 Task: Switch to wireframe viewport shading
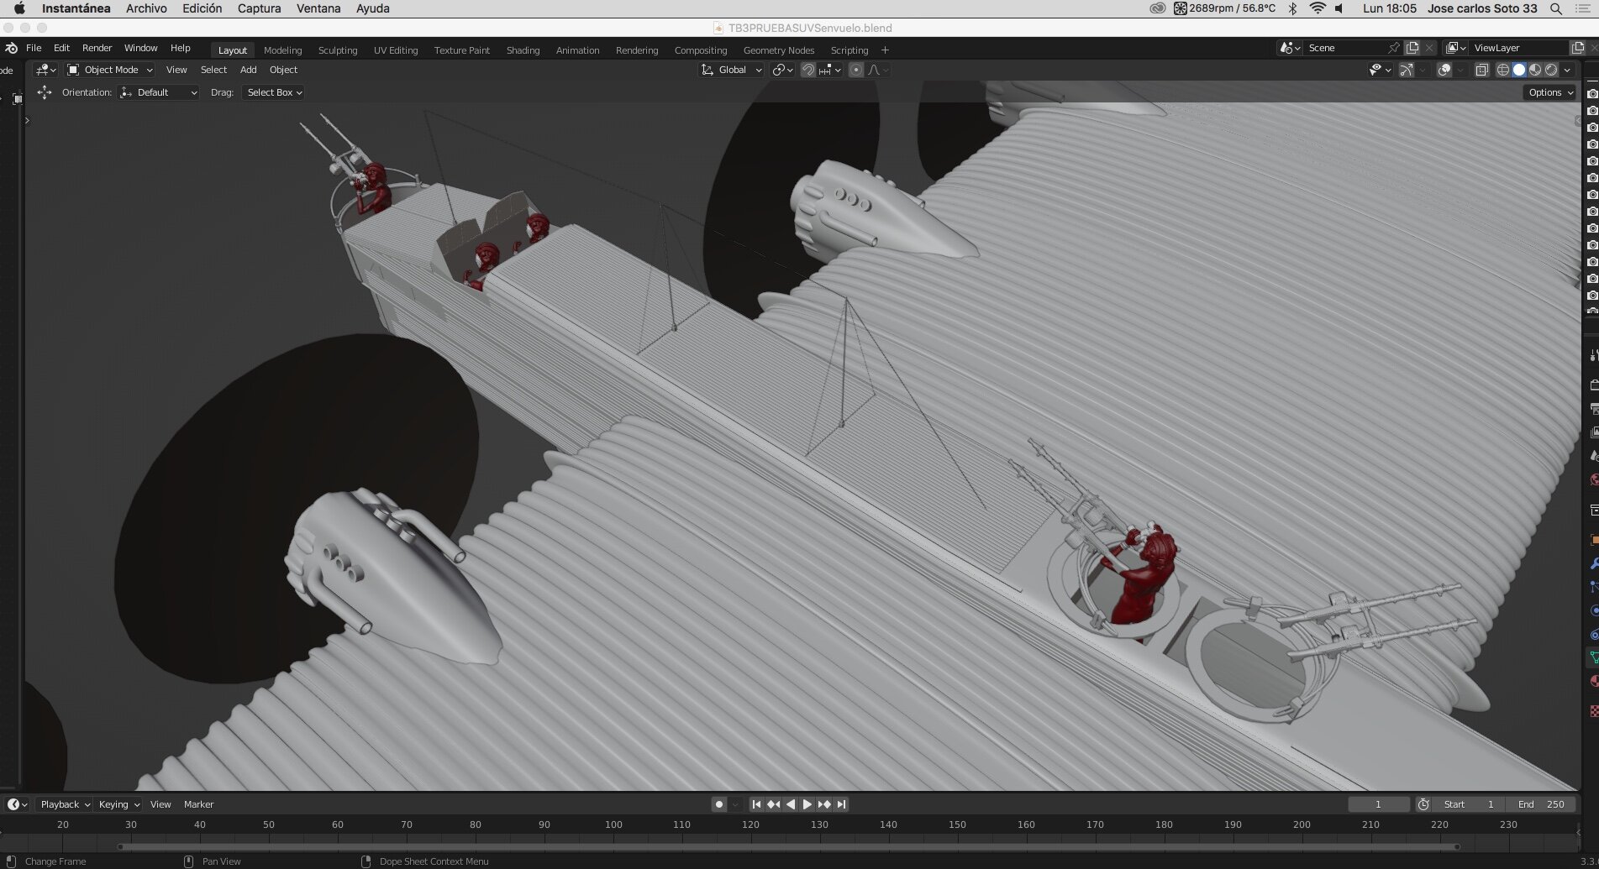click(x=1503, y=70)
